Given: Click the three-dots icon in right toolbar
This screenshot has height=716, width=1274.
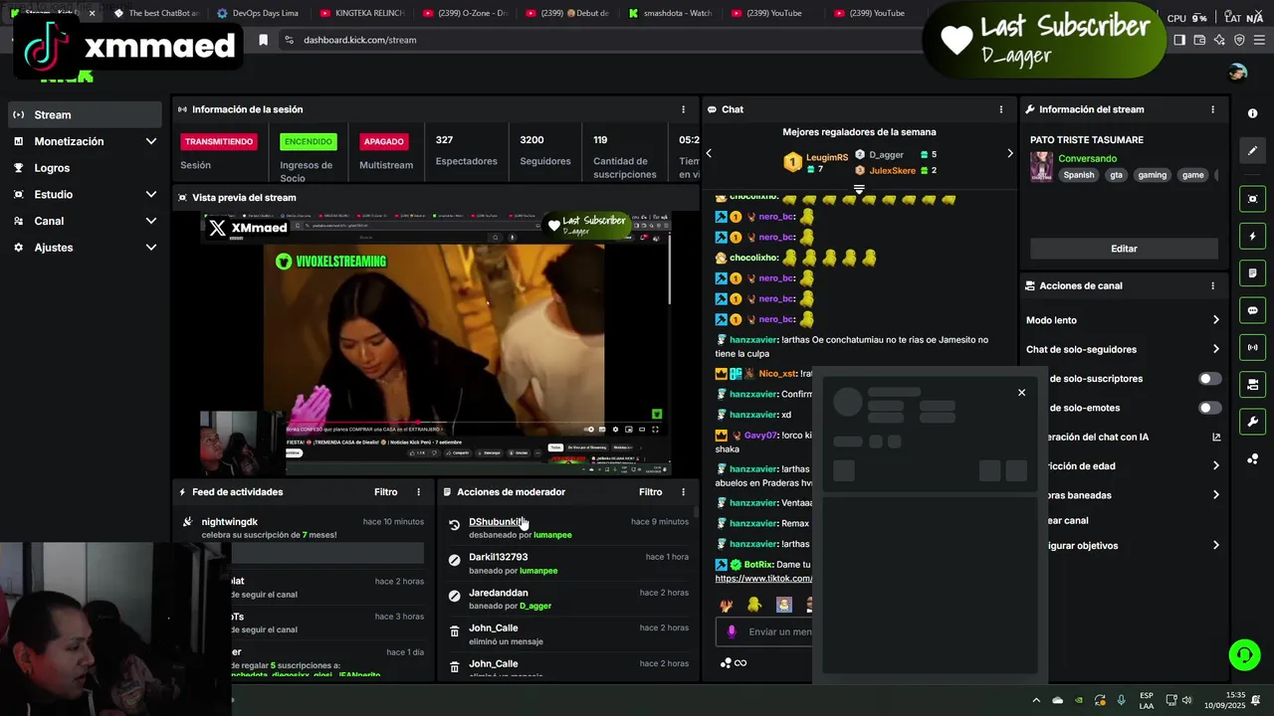Looking at the screenshot, I should tap(1252, 458).
